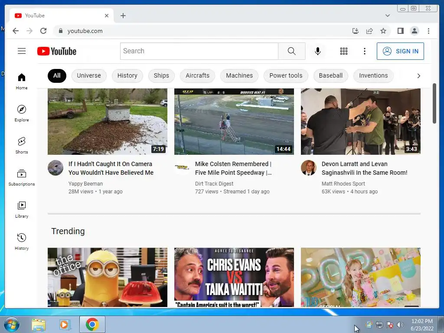Screen dimensions: 444x333
Task: Show more category chips with right arrow
Action: (x=418, y=75)
